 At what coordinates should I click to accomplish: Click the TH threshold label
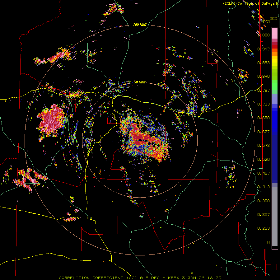(267, 242)
